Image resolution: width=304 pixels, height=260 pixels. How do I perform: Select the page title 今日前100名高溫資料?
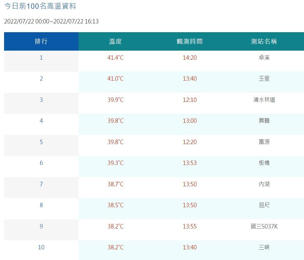40,6
